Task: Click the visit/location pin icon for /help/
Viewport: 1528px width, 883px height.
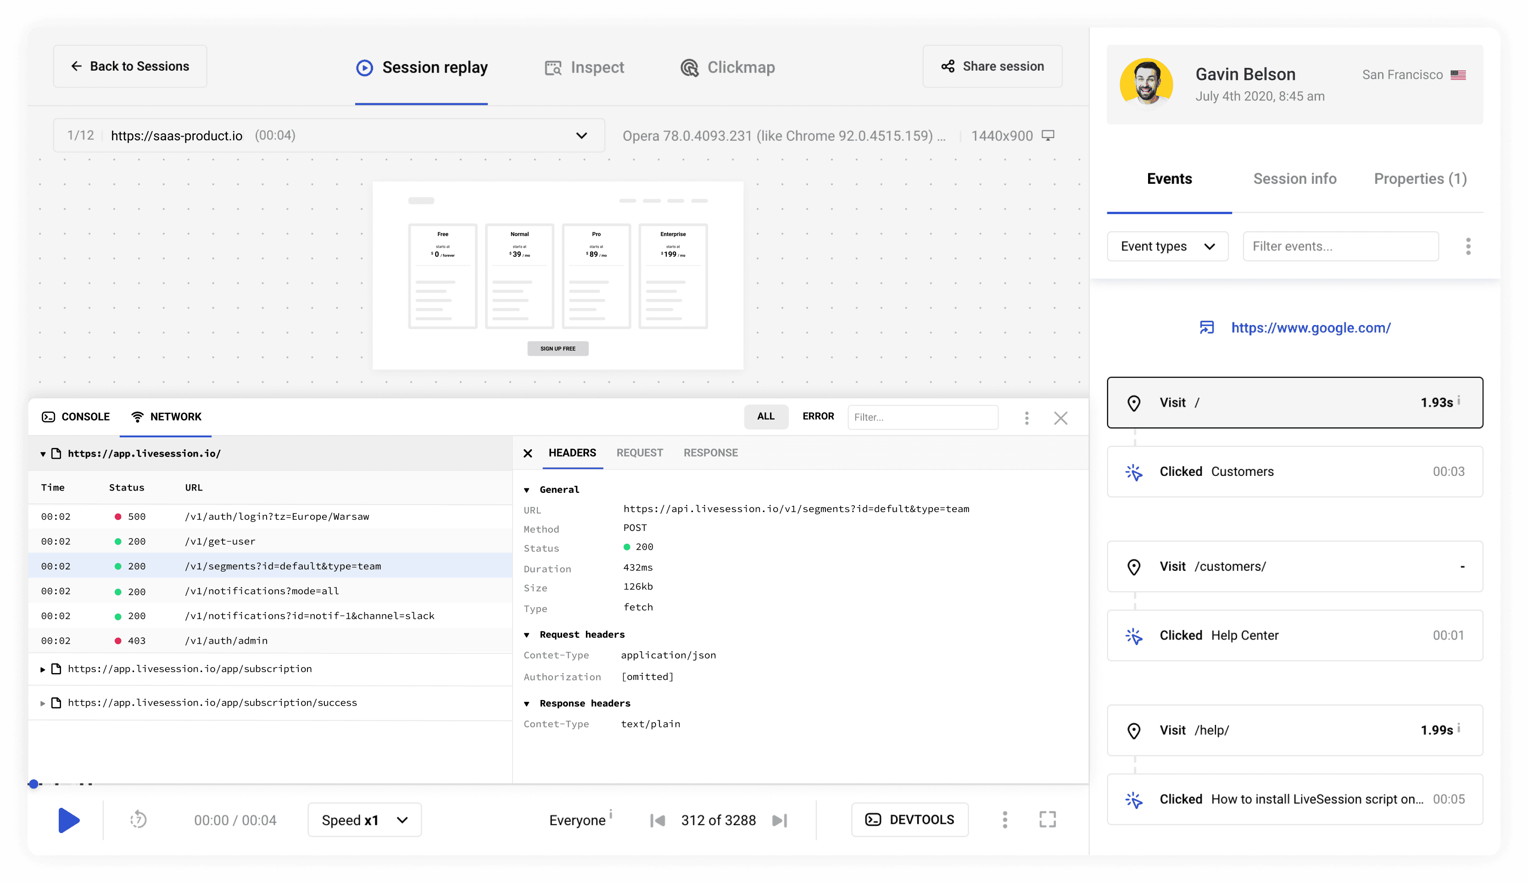Action: [x=1135, y=729]
